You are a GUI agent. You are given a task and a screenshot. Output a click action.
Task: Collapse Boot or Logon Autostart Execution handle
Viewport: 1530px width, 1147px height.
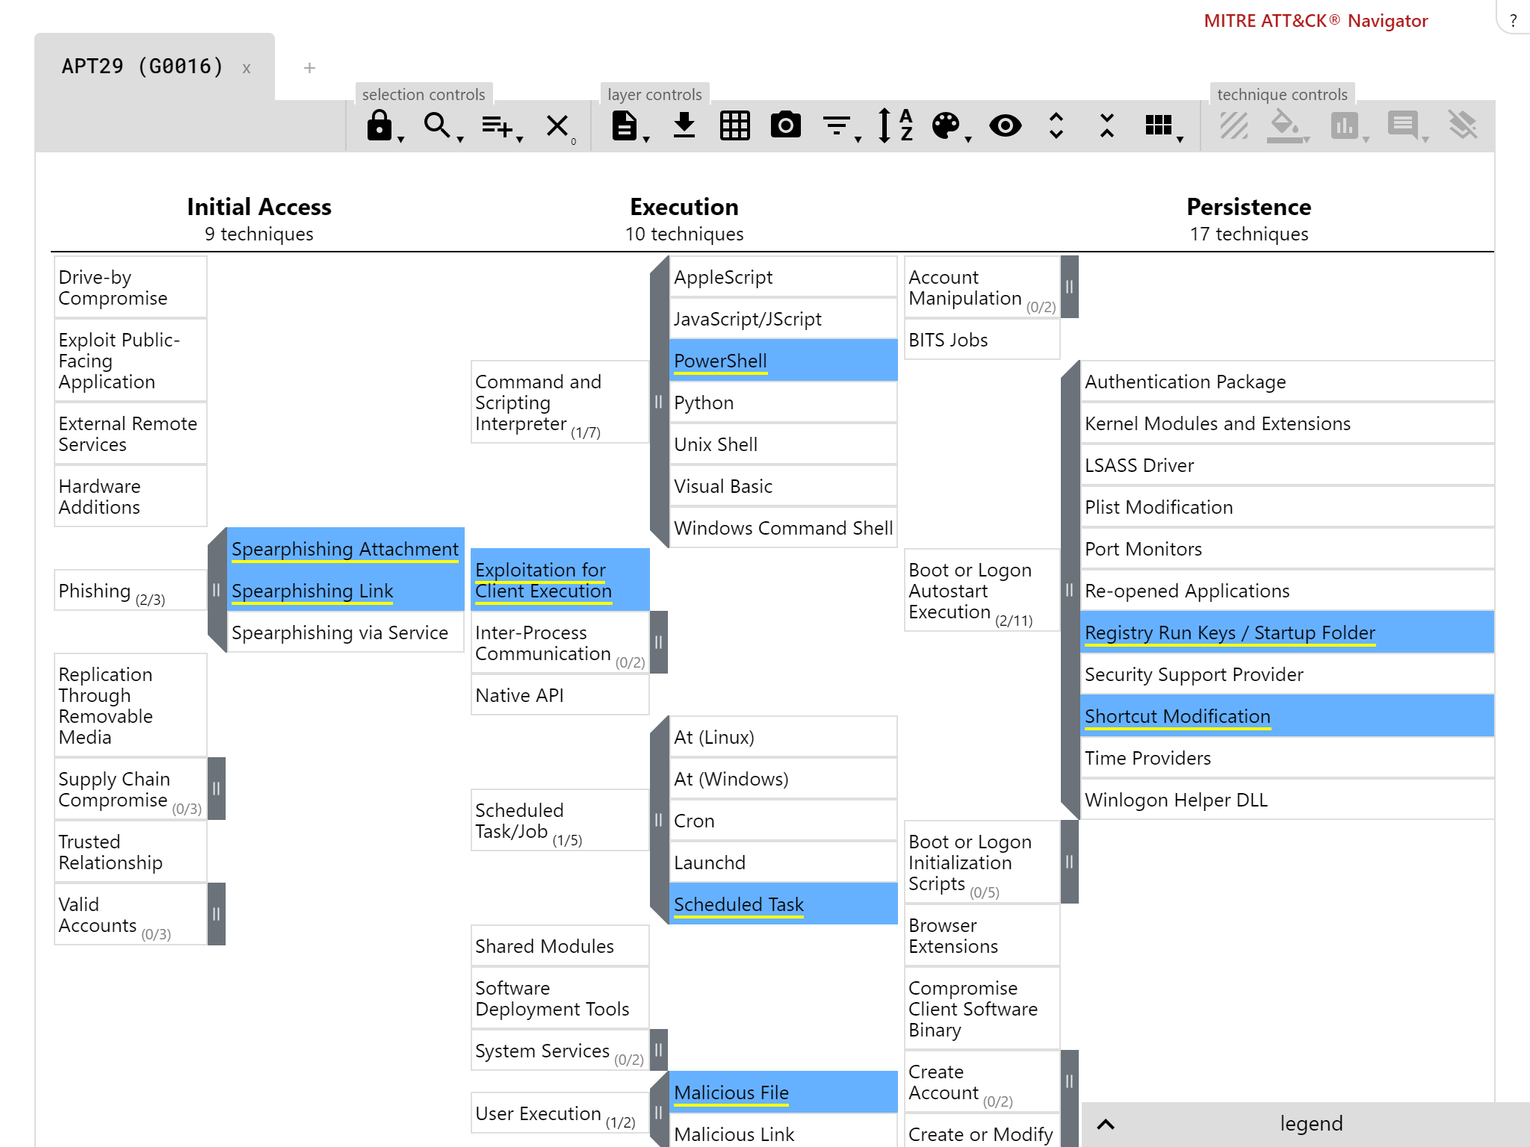(x=1070, y=590)
